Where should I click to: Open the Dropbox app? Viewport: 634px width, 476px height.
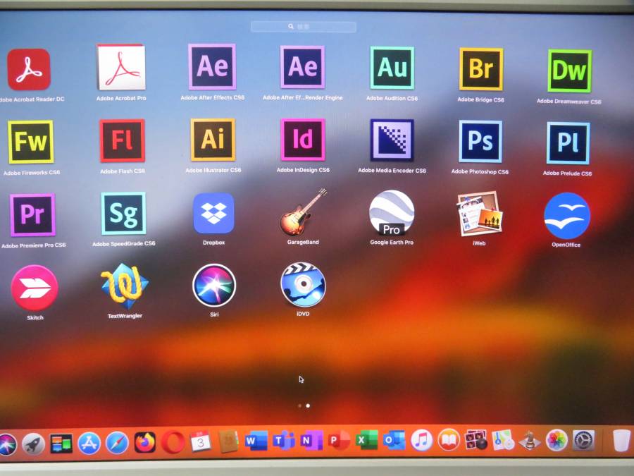click(x=213, y=213)
